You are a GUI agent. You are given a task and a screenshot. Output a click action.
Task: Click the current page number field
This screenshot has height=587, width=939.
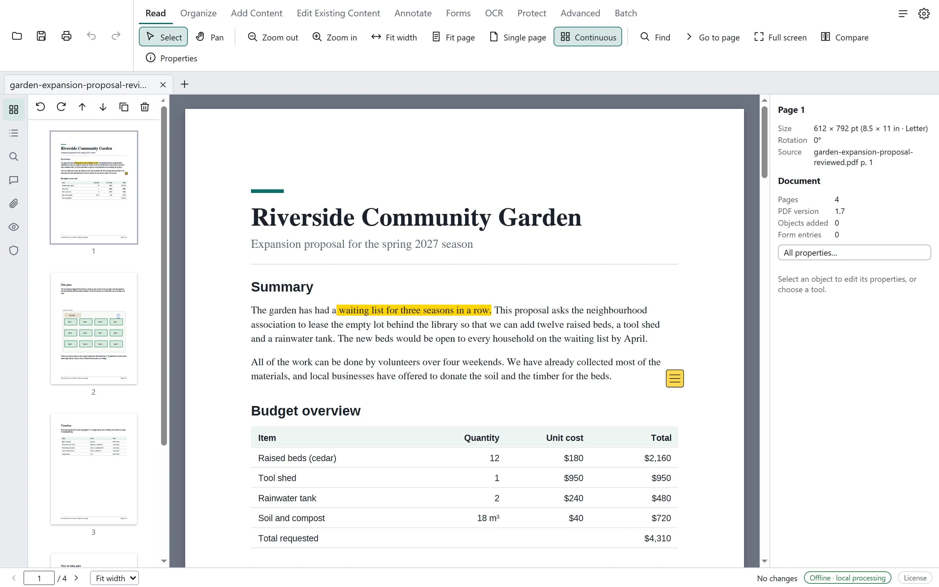pyautogui.click(x=39, y=578)
